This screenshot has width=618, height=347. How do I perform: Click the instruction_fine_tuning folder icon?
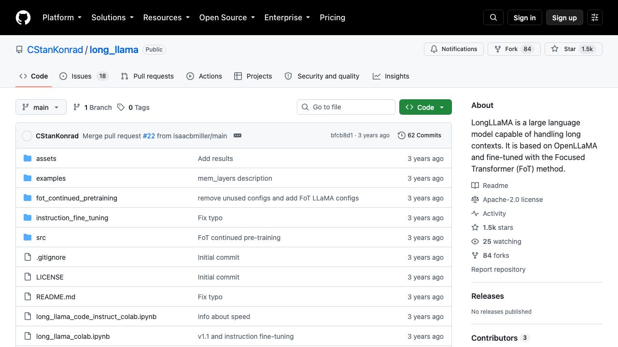click(28, 218)
